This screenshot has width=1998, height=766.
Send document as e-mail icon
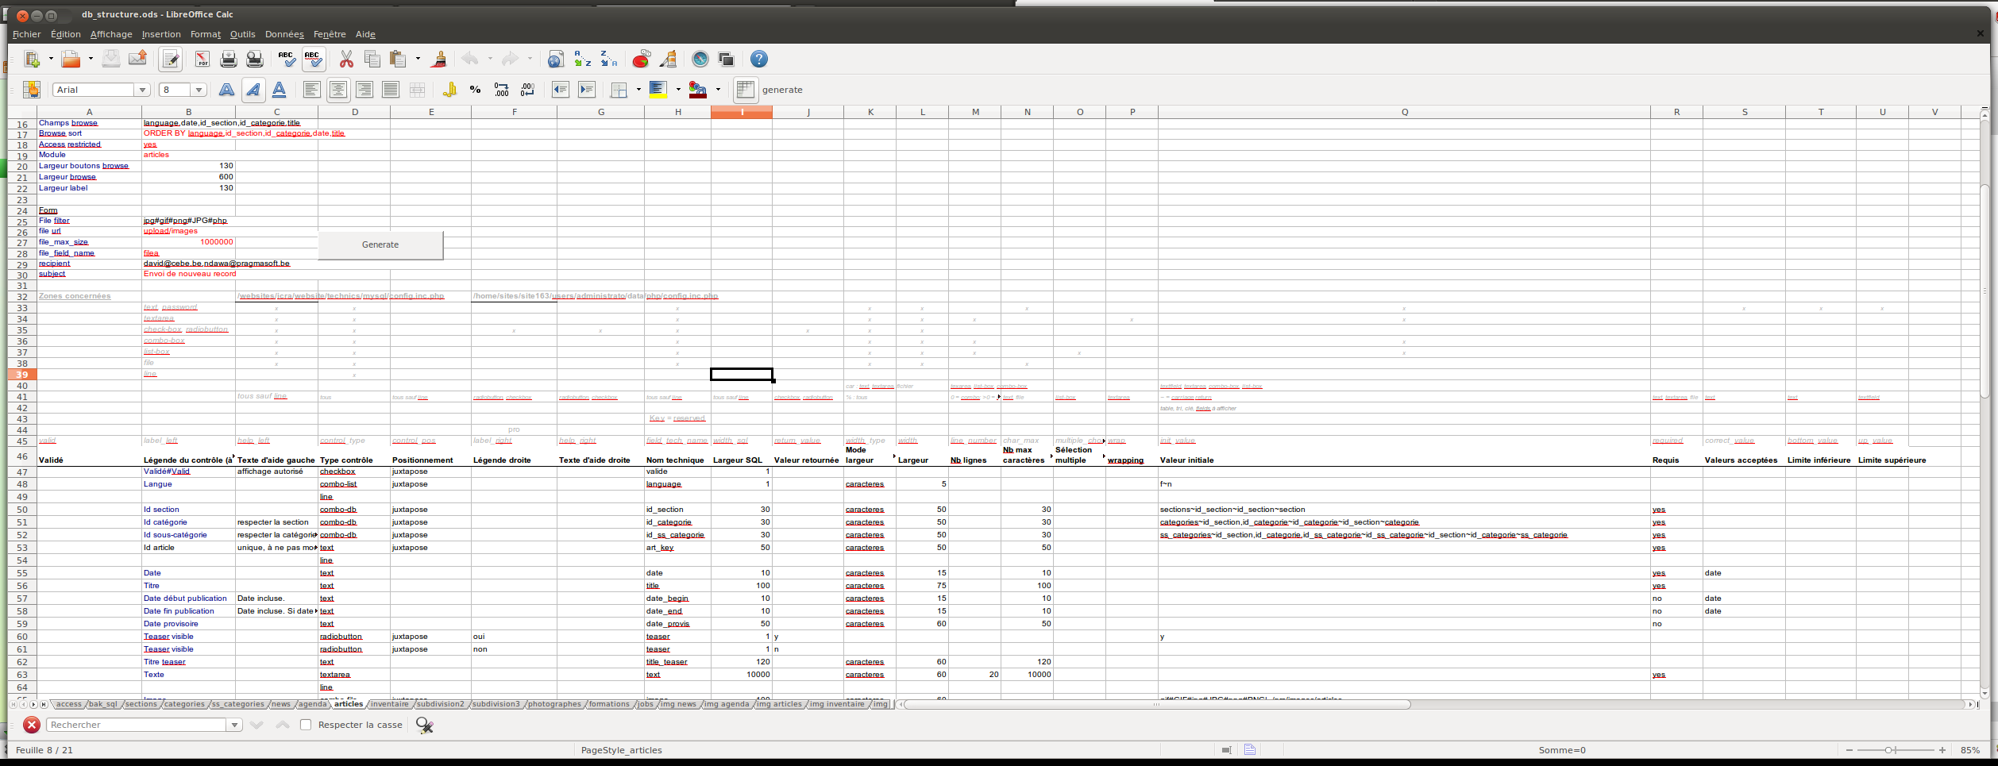137,59
